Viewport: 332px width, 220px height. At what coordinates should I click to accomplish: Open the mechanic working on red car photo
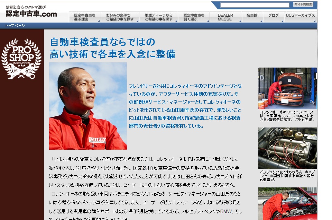pos(287,204)
